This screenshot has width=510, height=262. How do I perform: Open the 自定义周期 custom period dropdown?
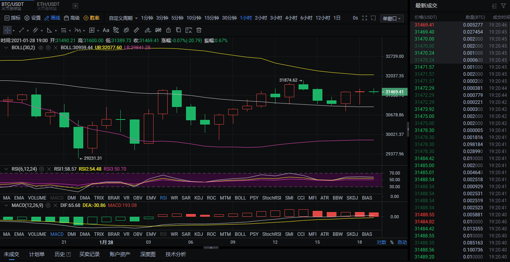(x=123, y=18)
